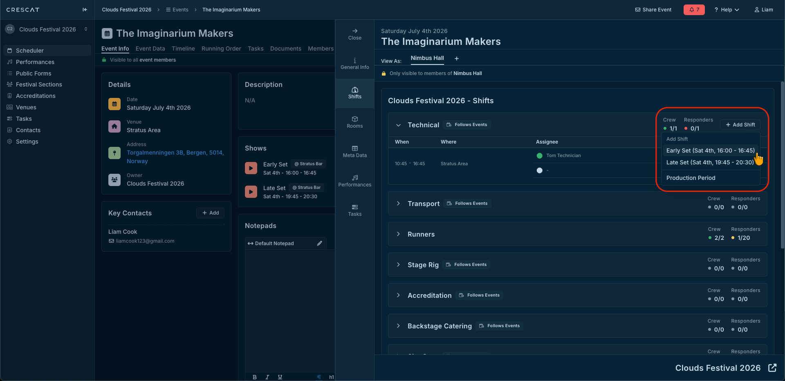Open Clouds Festival 2026 external link icon
The image size is (785, 381).
(x=772, y=368)
